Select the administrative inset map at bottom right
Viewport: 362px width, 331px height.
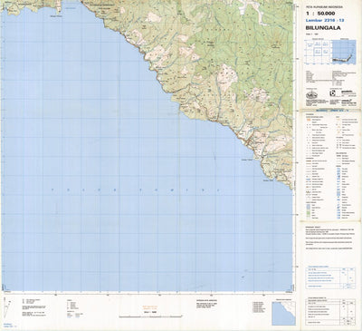point(283,313)
